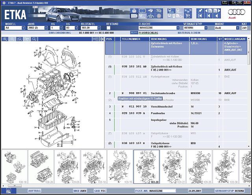Expand the HG dropdown
Viewport: 252px width, 195px height.
61,28
